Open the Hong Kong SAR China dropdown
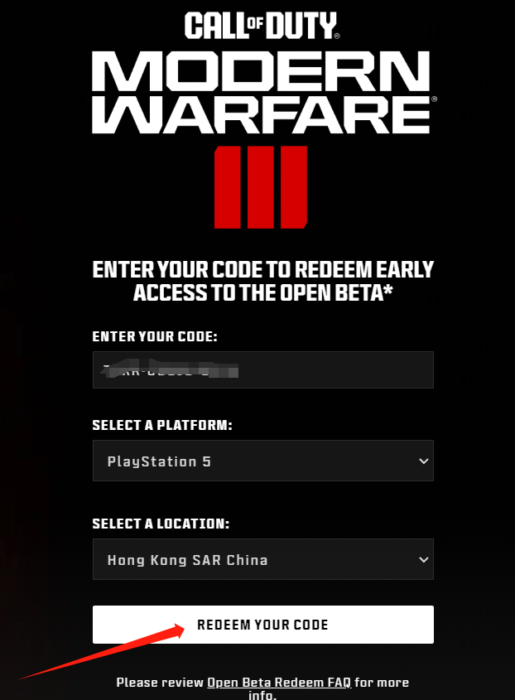The height and width of the screenshot is (700, 515). coord(262,559)
